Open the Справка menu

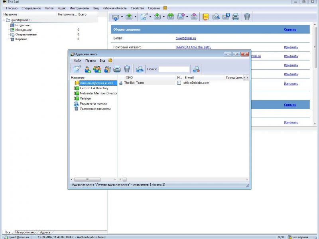[x=154, y=8]
